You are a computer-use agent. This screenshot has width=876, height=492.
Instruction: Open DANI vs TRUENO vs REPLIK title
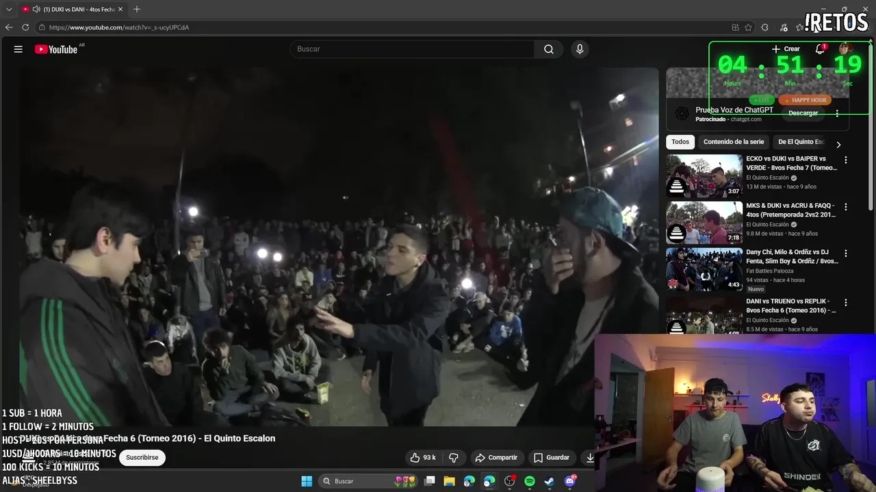(x=791, y=305)
